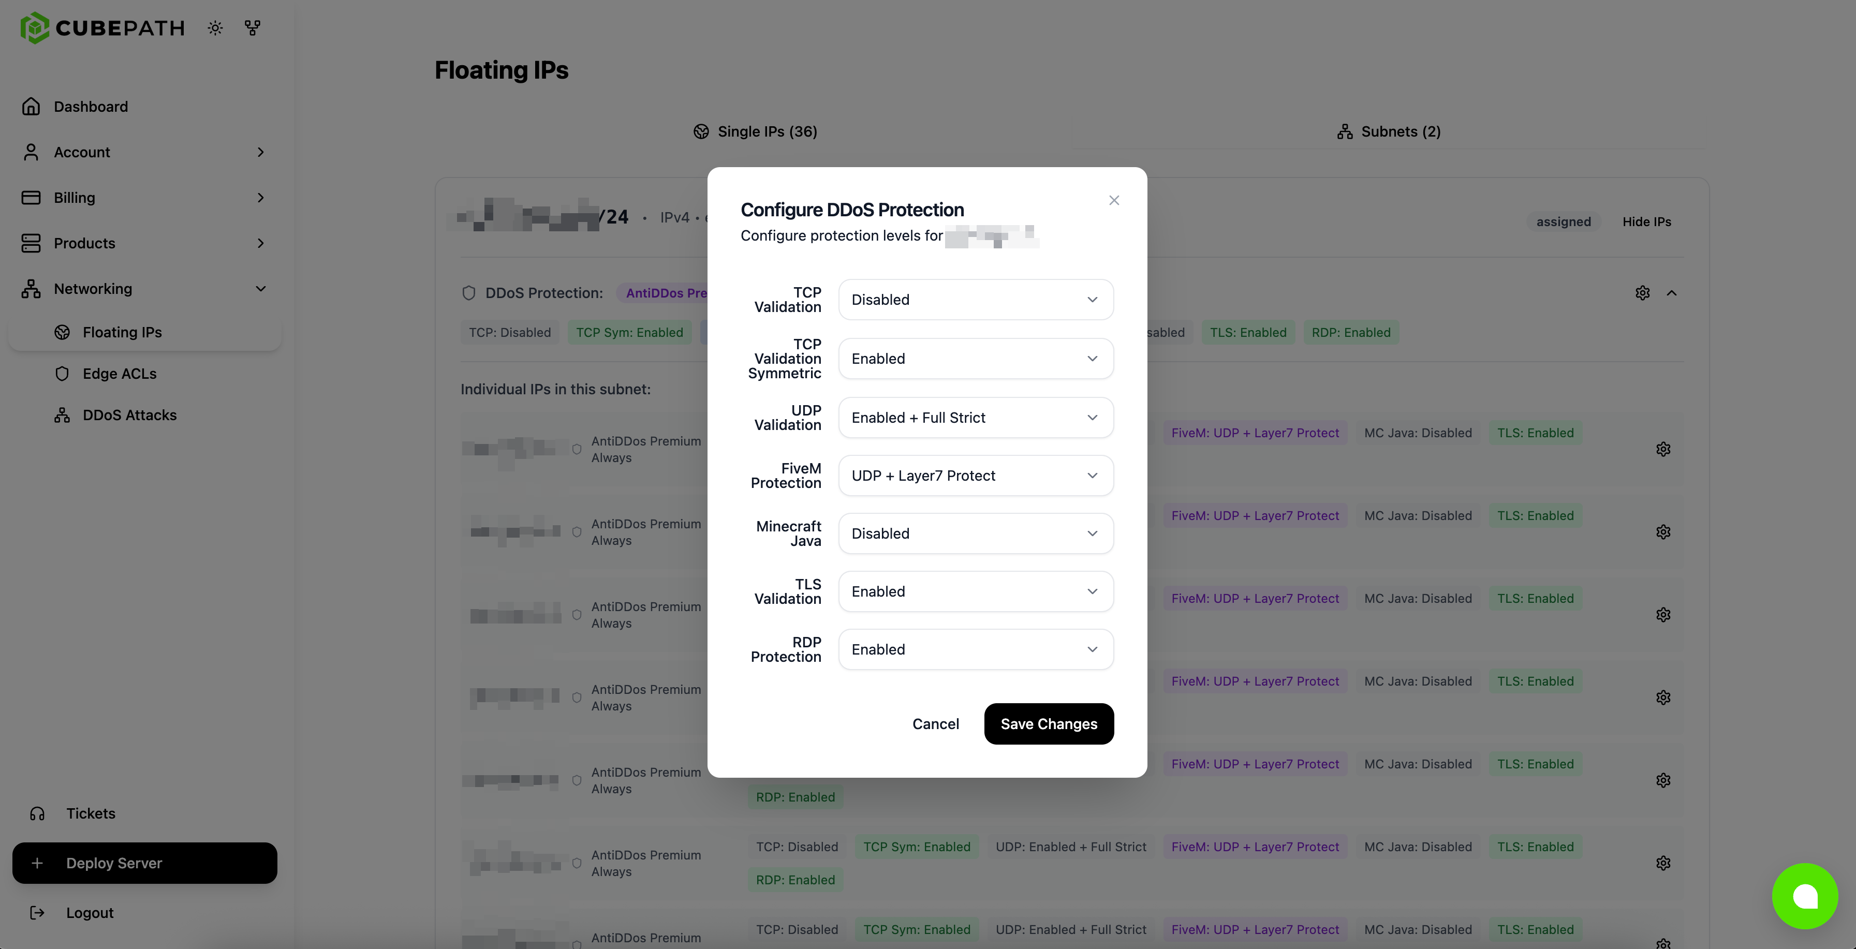Image resolution: width=1856 pixels, height=949 pixels.
Task: Switch to the Single IPs tab
Action: (755, 131)
